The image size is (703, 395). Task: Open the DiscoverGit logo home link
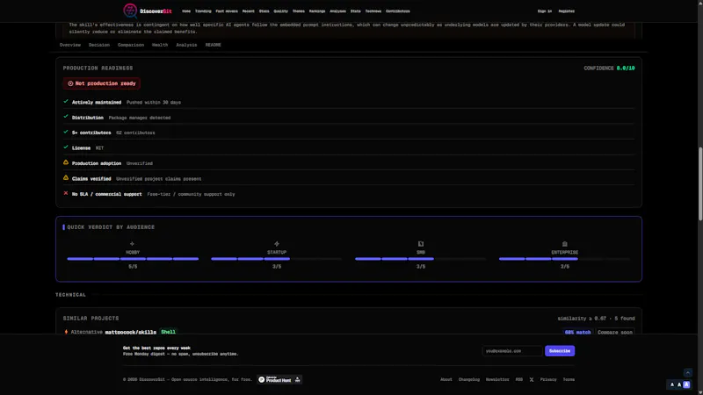click(x=148, y=11)
